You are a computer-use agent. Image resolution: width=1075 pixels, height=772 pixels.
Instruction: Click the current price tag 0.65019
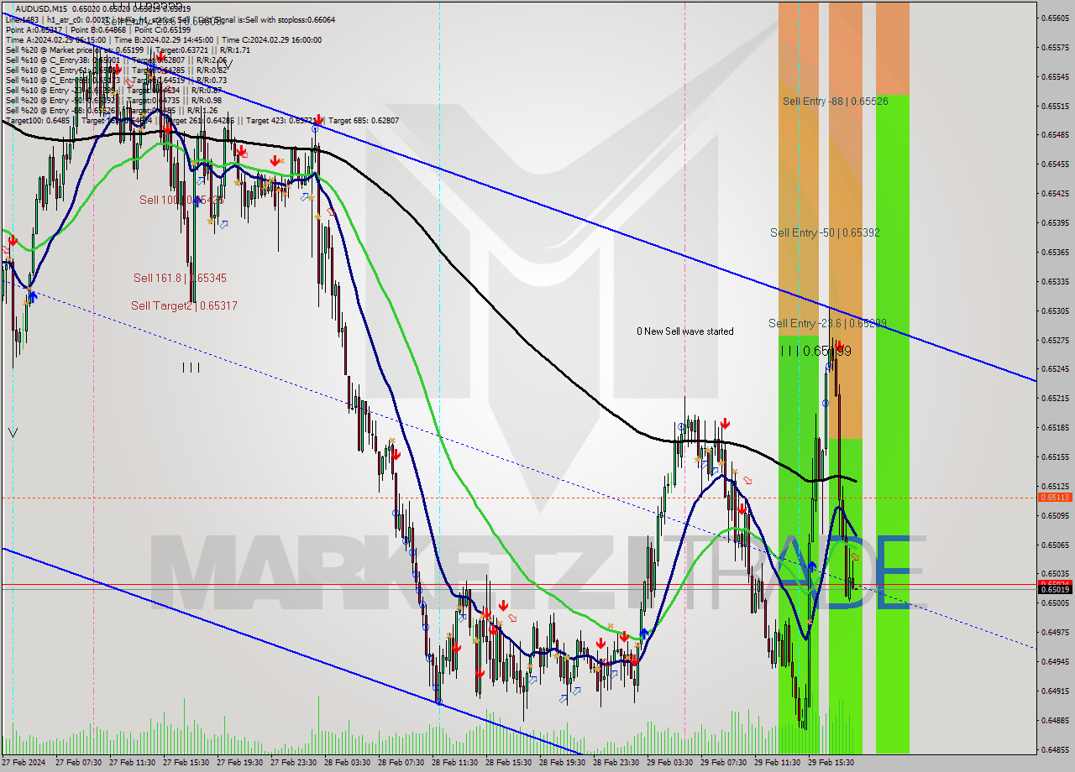click(1055, 589)
